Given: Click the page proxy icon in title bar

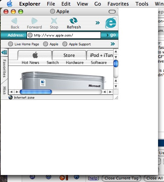Looking at the screenshot, I should tap(53, 11).
